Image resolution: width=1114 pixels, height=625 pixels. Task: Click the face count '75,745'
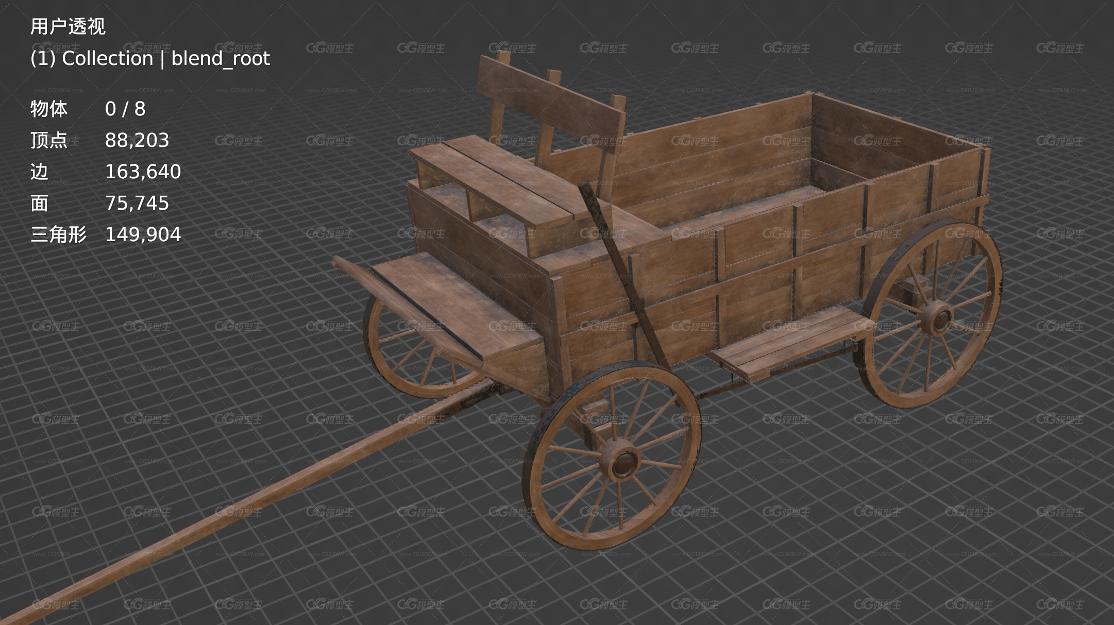click(x=137, y=204)
